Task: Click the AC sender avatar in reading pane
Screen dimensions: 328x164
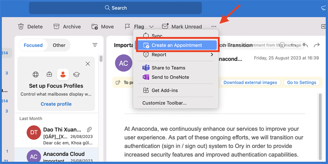Action: pos(124,63)
